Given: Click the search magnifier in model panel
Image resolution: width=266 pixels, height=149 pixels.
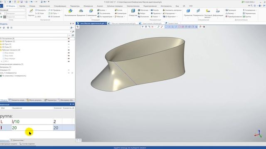Looking at the screenshot, I should 73,31.
